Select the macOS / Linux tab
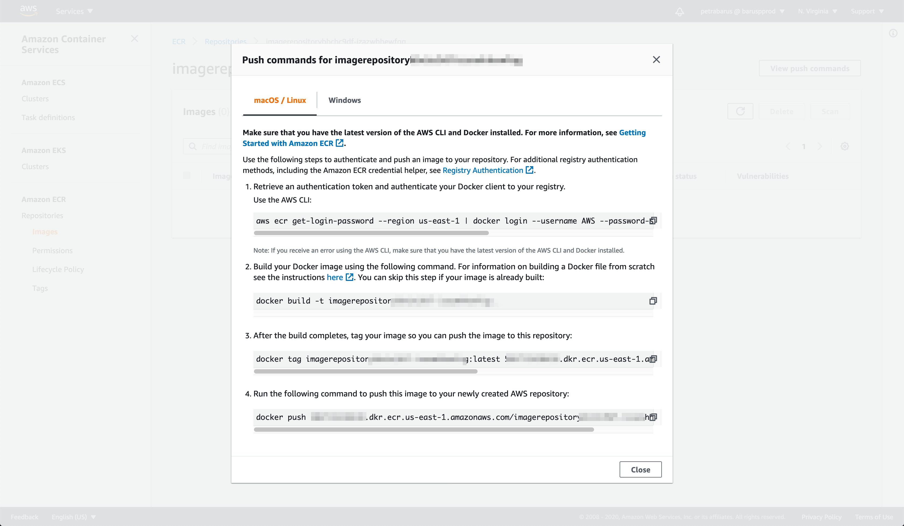 (280, 100)
